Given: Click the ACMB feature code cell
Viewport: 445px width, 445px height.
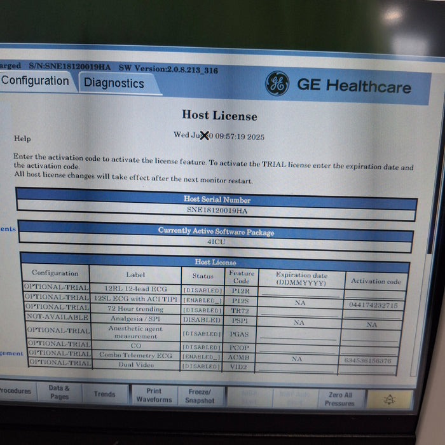Looking at the screenshot, I should pos(238,357).
